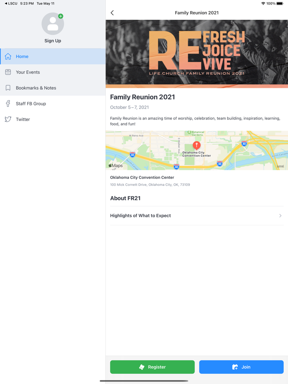
Task: Expand Highlights of What to Expect chevron
Action: (280, 215)
